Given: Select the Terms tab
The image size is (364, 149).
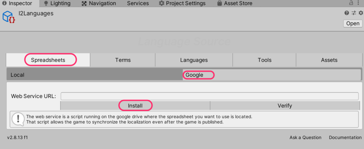Looking at the screenshot, I should [x=123, y=60].
